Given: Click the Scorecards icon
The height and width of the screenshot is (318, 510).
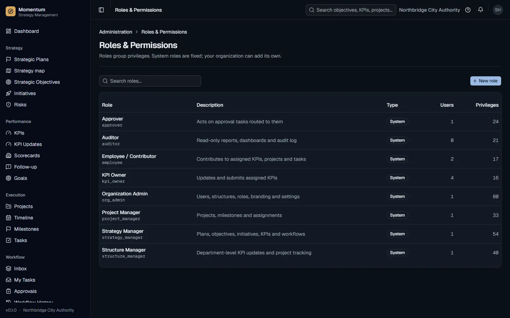Looking at the screenshot, I should [x=8, y=155].
